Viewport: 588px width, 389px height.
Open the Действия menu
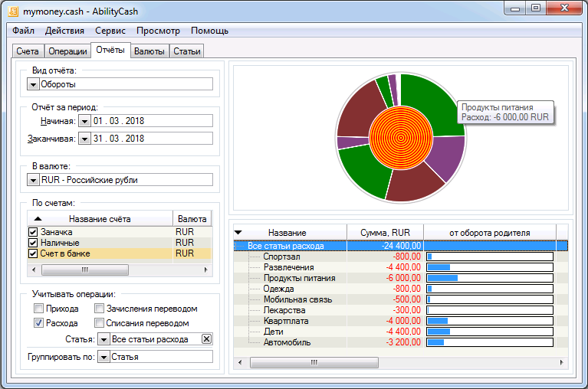(64, 31)
